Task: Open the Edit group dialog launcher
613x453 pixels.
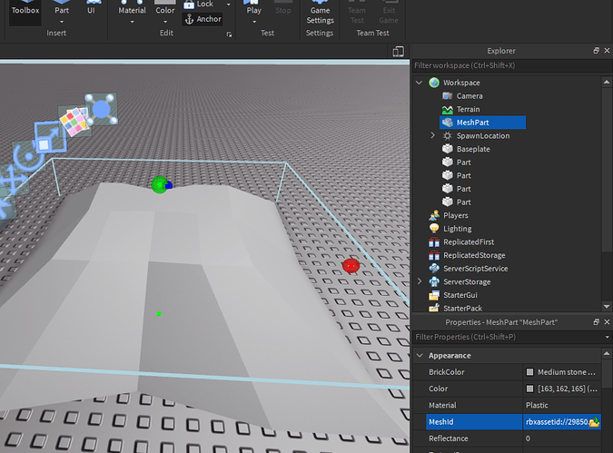Action: pos(229,34)
